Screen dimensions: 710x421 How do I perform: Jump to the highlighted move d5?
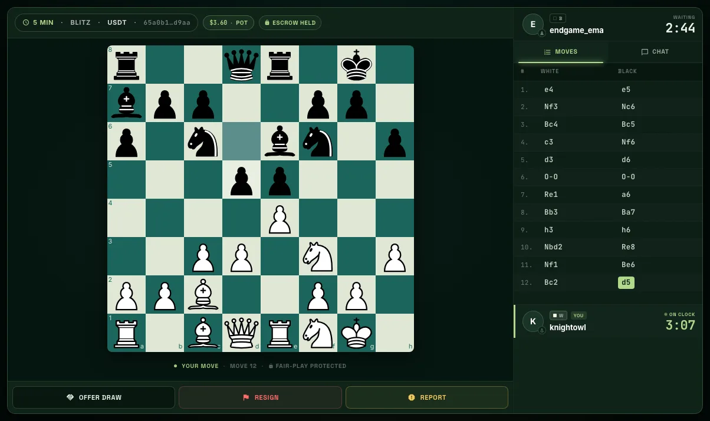tap(626, 282)
